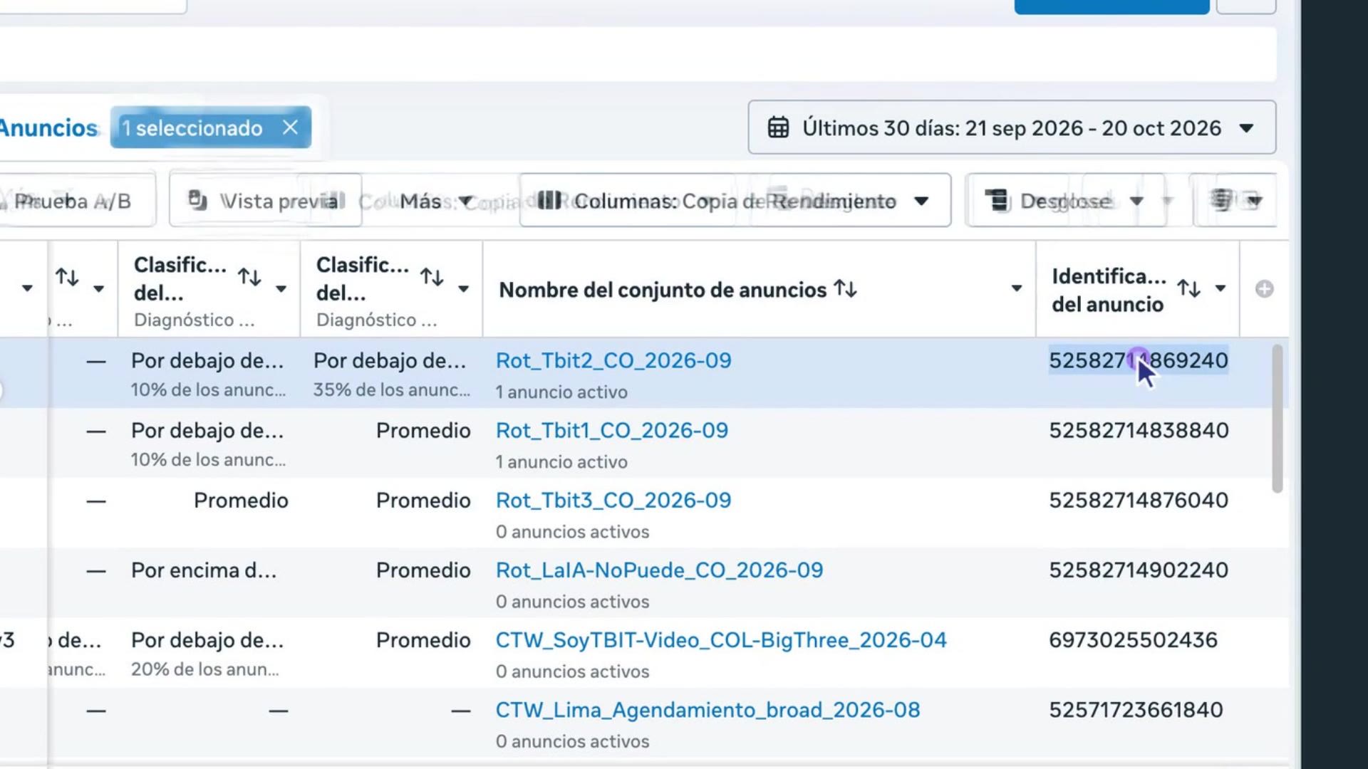Screen dimensions: 1368x769
Task: Open Nombre del conjunto de anuncios column caret
Action: (1017, 288)
